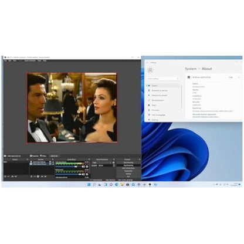Open Apps in the Settings sidebar
This screenshot has width=244, height=244.
tap(163, 105)
